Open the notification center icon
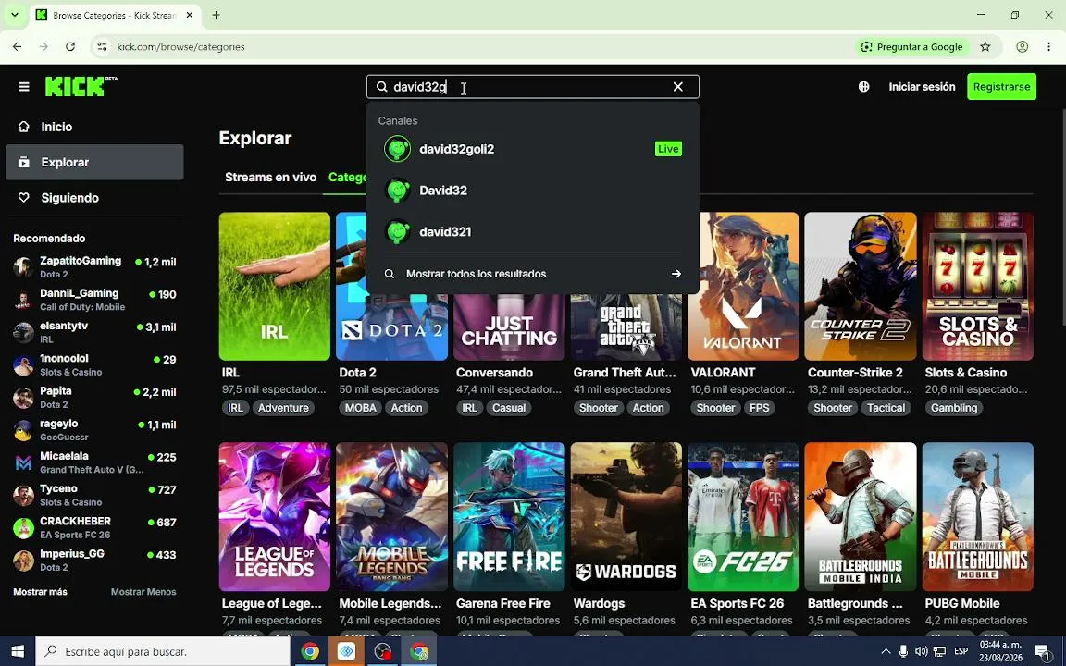The height and width of the screenshot is (666, 1066). [x=1043, y=651]
